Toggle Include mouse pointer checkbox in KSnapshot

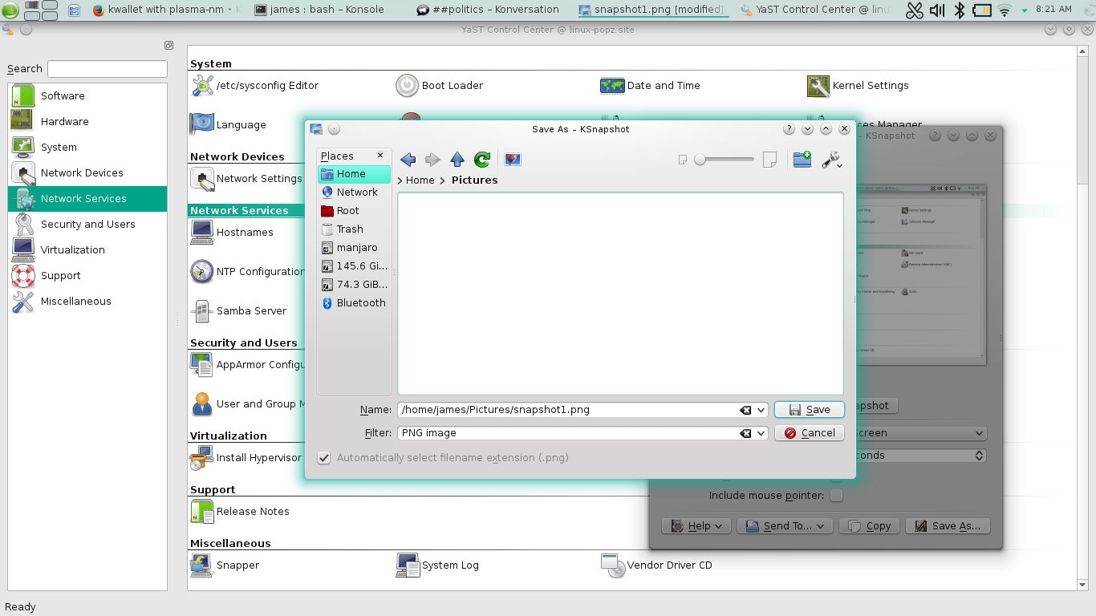pos(836,496)
